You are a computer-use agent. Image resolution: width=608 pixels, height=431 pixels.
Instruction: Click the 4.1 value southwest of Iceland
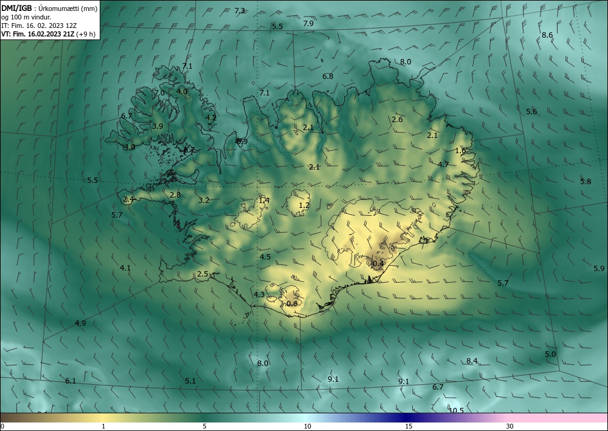[125, 268]
